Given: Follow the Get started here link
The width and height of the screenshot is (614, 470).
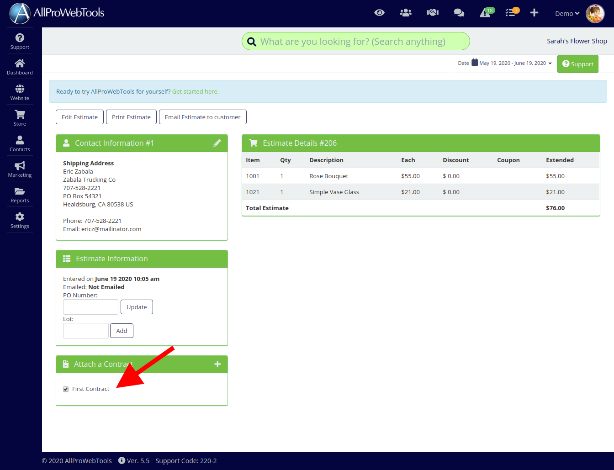Looking at the screenshot, I should click(x=196, y=91).
